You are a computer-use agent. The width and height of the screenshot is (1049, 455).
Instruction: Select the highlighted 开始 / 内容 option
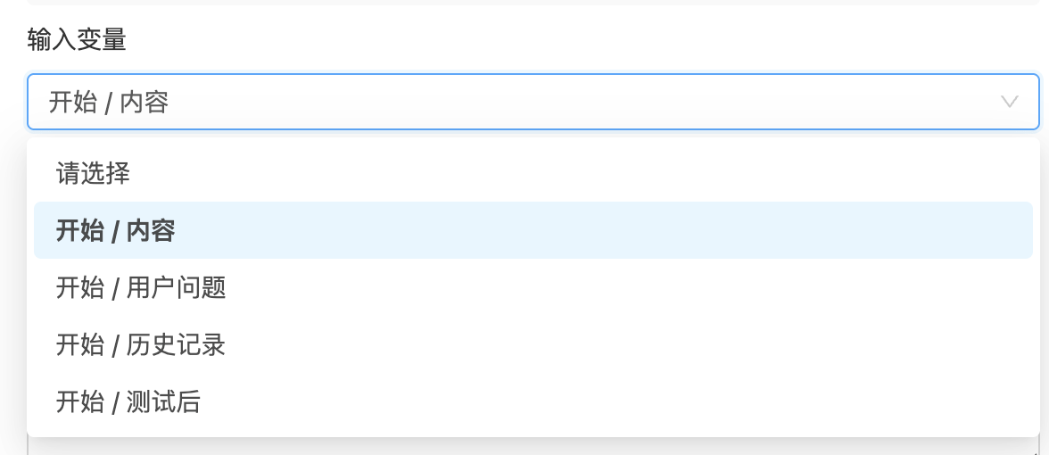point(533,230)
